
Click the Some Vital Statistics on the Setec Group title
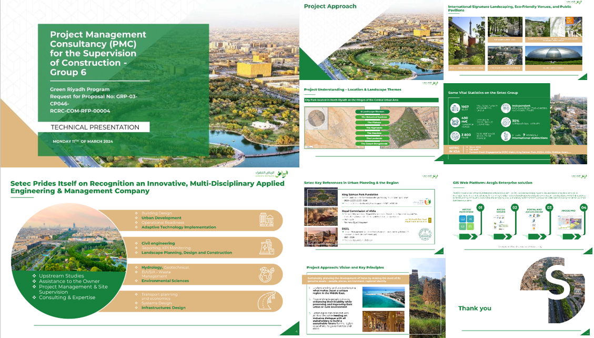coord(482,93)
